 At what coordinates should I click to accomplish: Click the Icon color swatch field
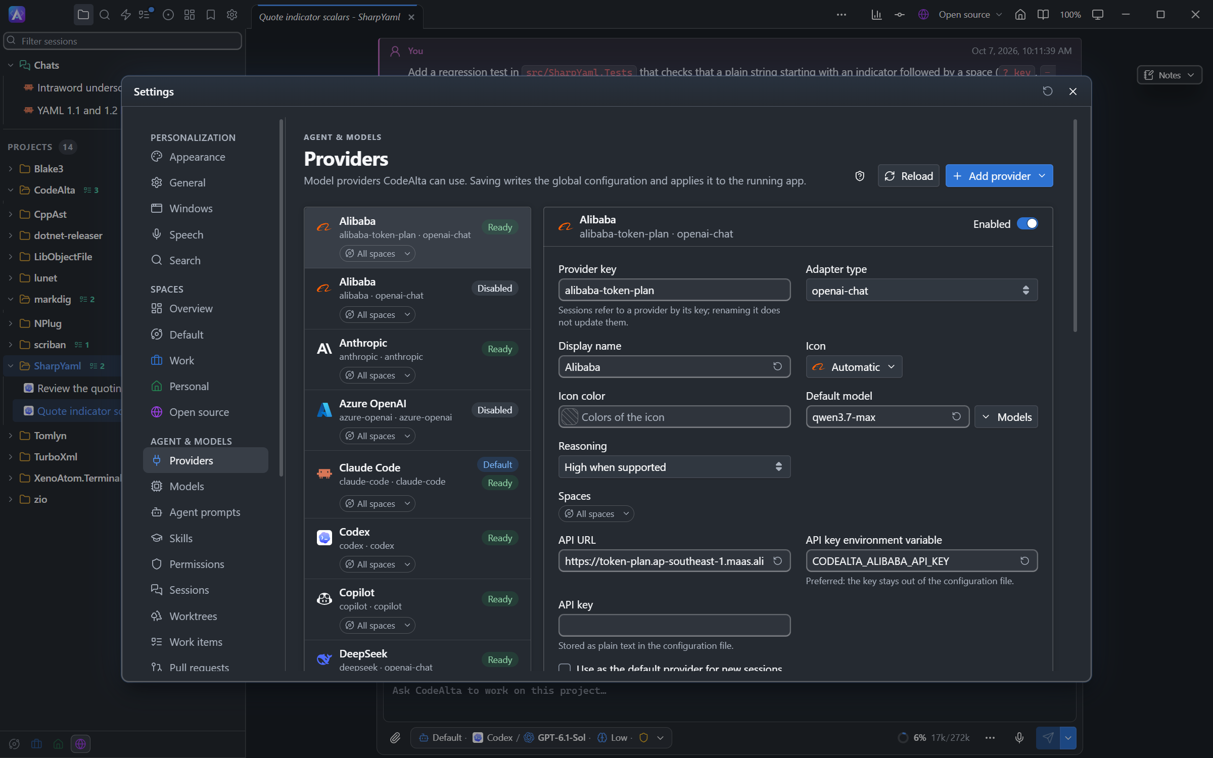click(674, 417)
